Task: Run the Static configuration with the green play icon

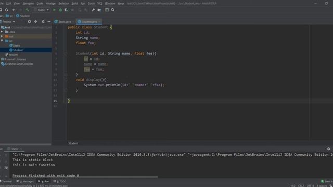Action: click(54, 10)
